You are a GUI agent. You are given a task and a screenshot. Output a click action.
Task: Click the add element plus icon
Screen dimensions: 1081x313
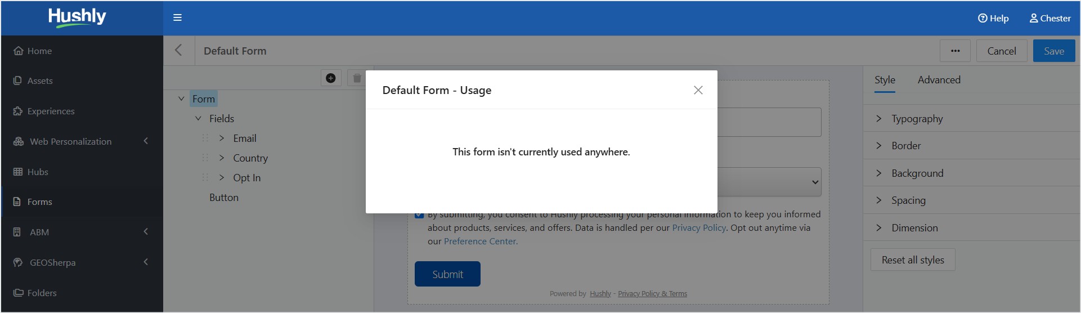[331, 78]
